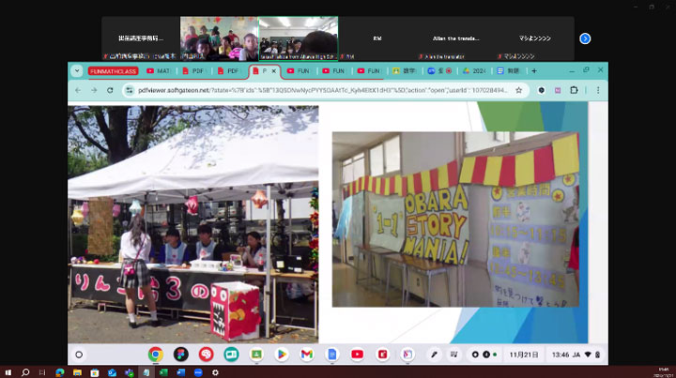
Task: Open Chrome's three-dot menu
Action: click(598, 90)
